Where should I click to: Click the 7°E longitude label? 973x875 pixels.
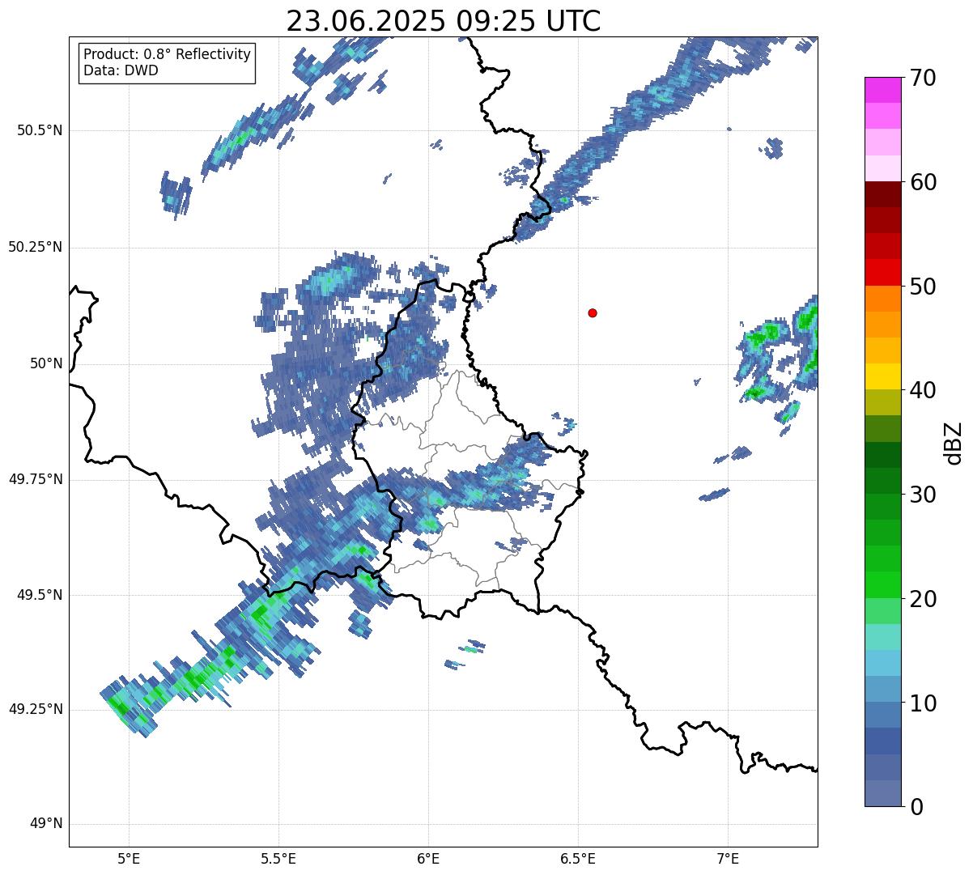pyautogui.click(x=728, y=858)
